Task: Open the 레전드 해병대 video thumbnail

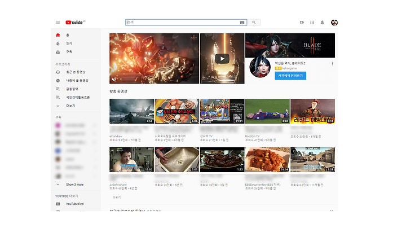Action: point(312,111)
